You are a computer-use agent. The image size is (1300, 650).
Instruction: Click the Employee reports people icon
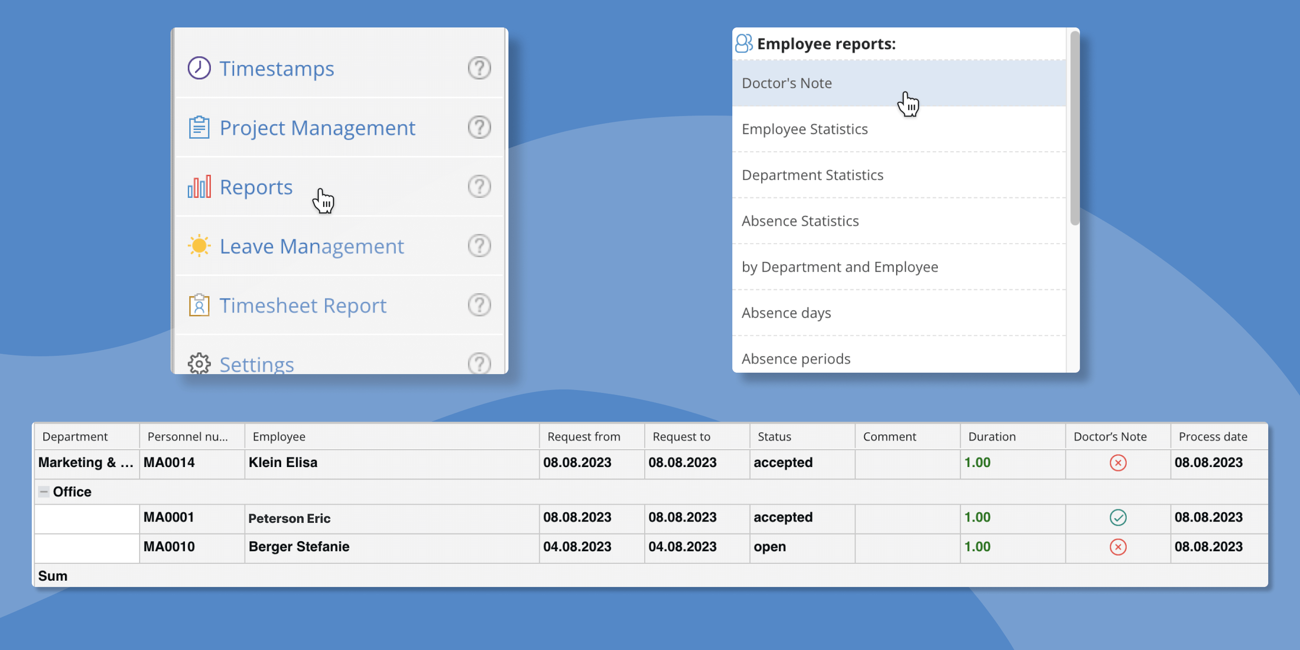point(744,43)
